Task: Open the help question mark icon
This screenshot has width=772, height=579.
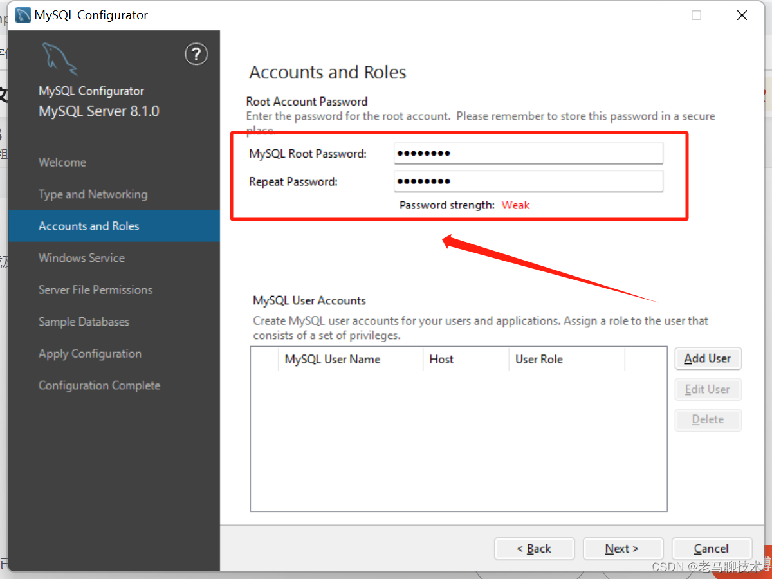Action: (x=196, y=54)
